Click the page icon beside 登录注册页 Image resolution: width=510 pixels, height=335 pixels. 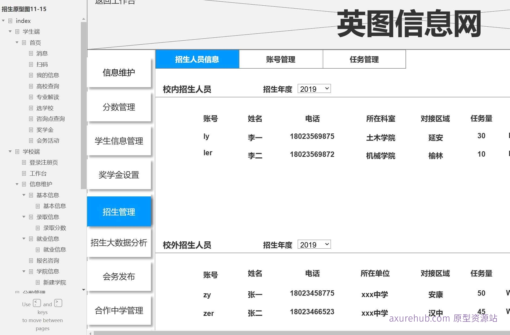[25, 163]
